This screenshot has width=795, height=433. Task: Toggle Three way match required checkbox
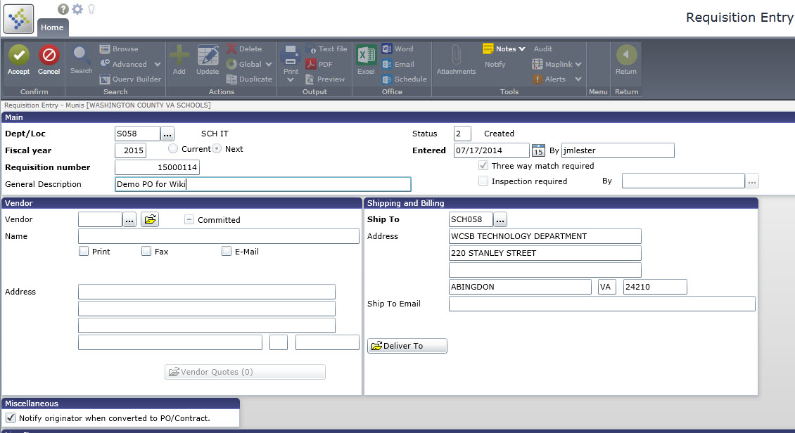click(x=483, y=166)
